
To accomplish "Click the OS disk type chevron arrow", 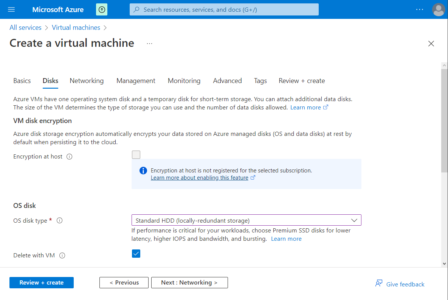I will point(354,220).
